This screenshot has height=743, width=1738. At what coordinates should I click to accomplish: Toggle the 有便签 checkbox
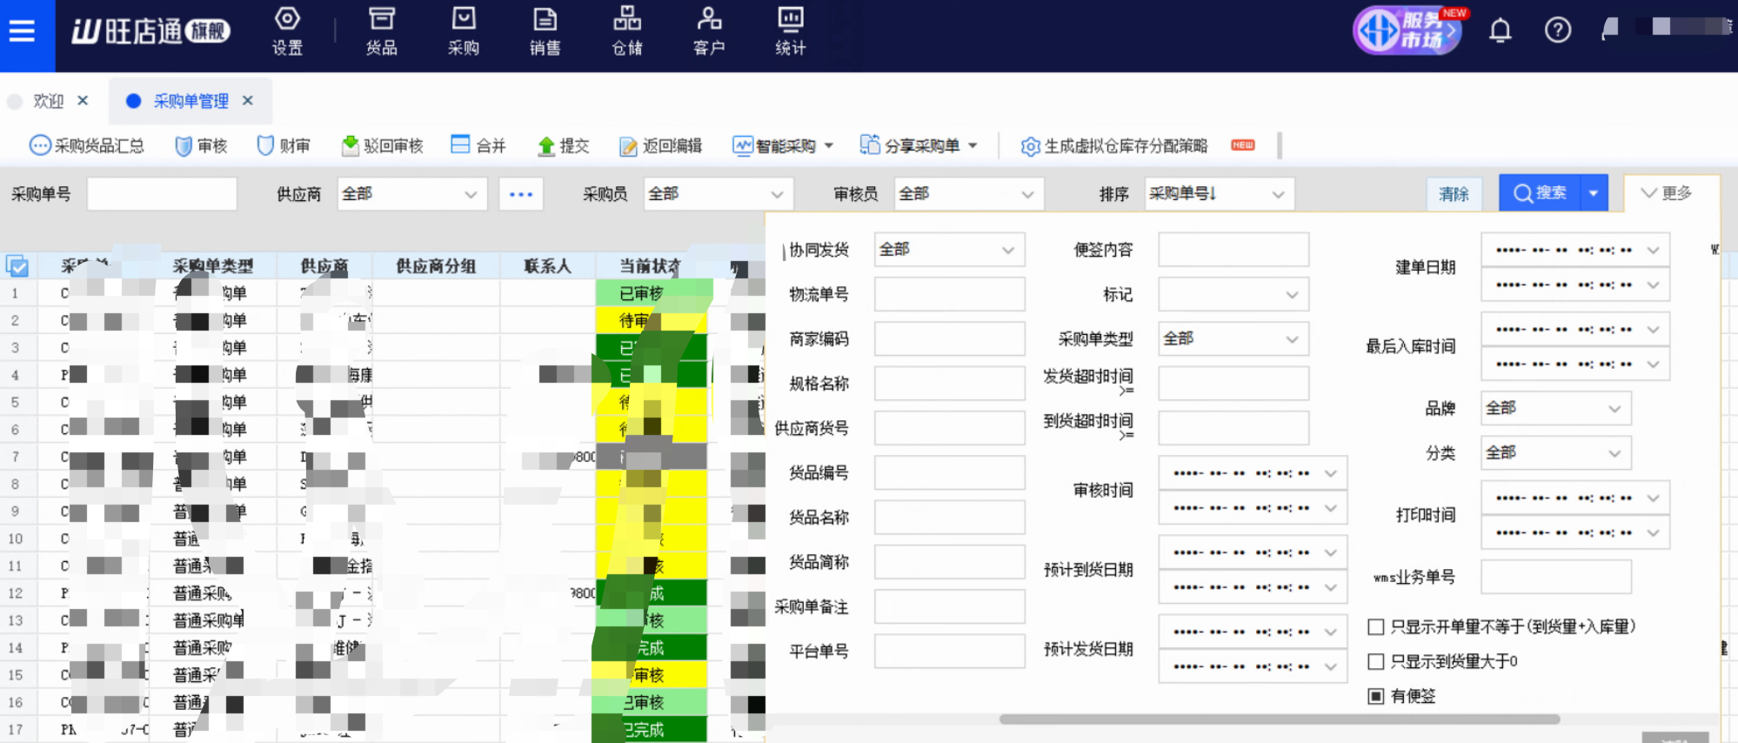click(x=1376, y=696)
